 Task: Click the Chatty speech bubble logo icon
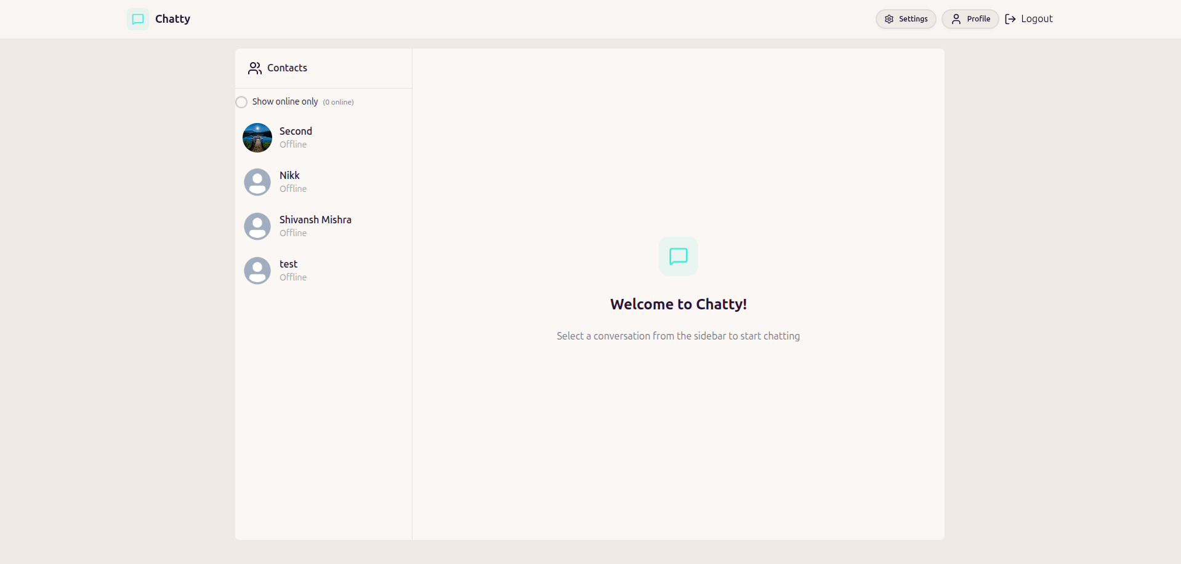(x=137, y=19)
